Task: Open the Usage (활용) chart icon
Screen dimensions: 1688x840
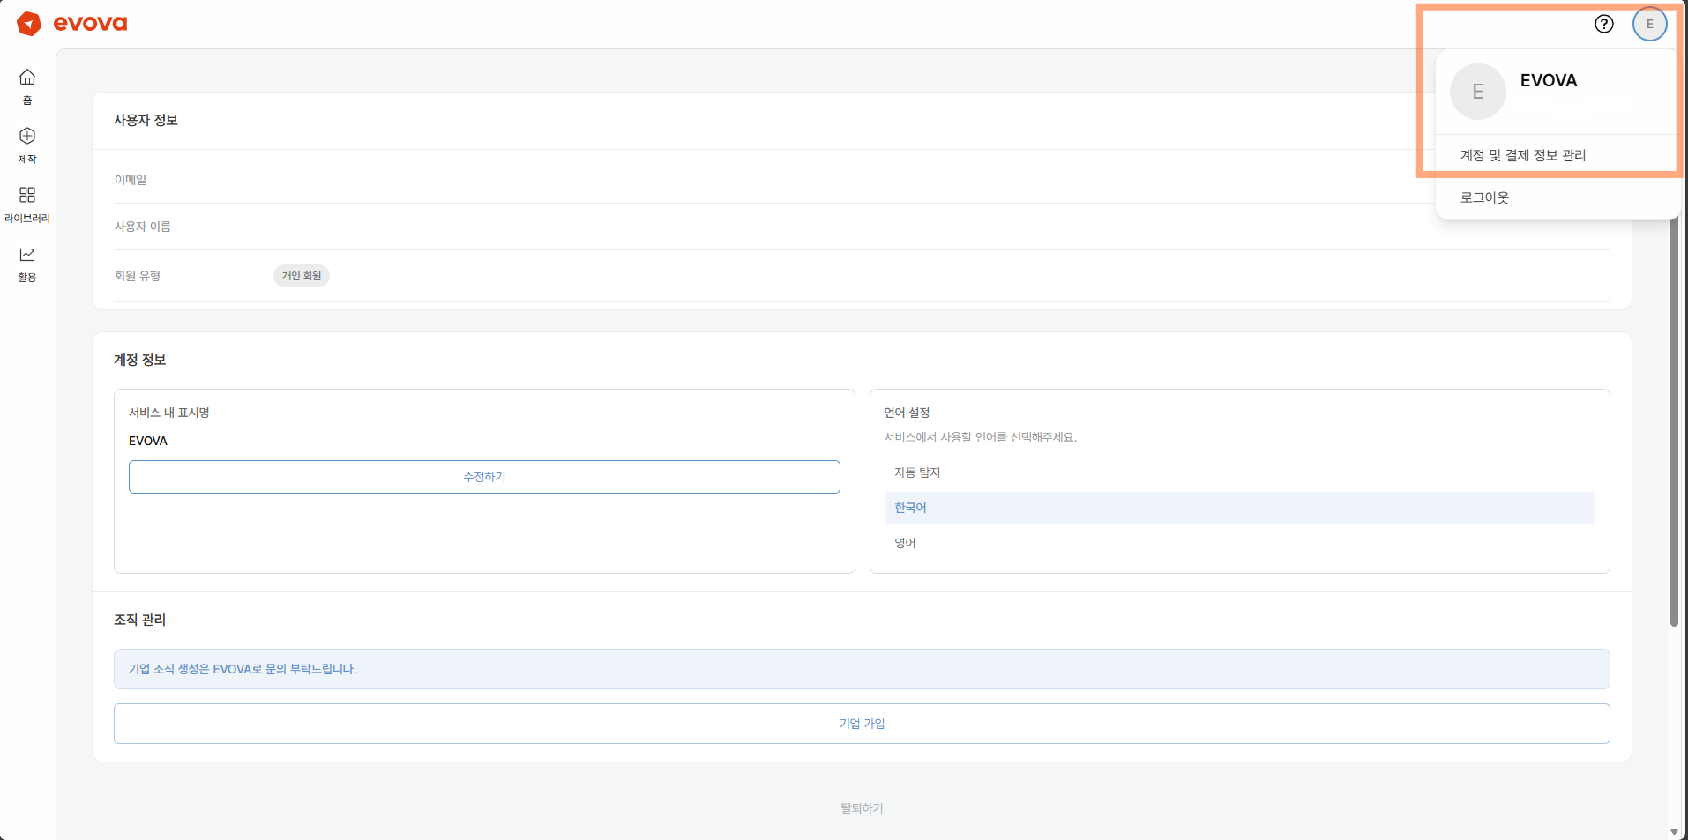Action: [27, 255]
